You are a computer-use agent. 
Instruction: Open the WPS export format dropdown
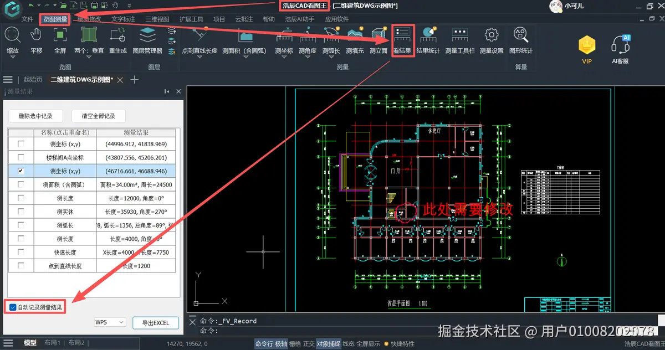(x=110, y=322)
